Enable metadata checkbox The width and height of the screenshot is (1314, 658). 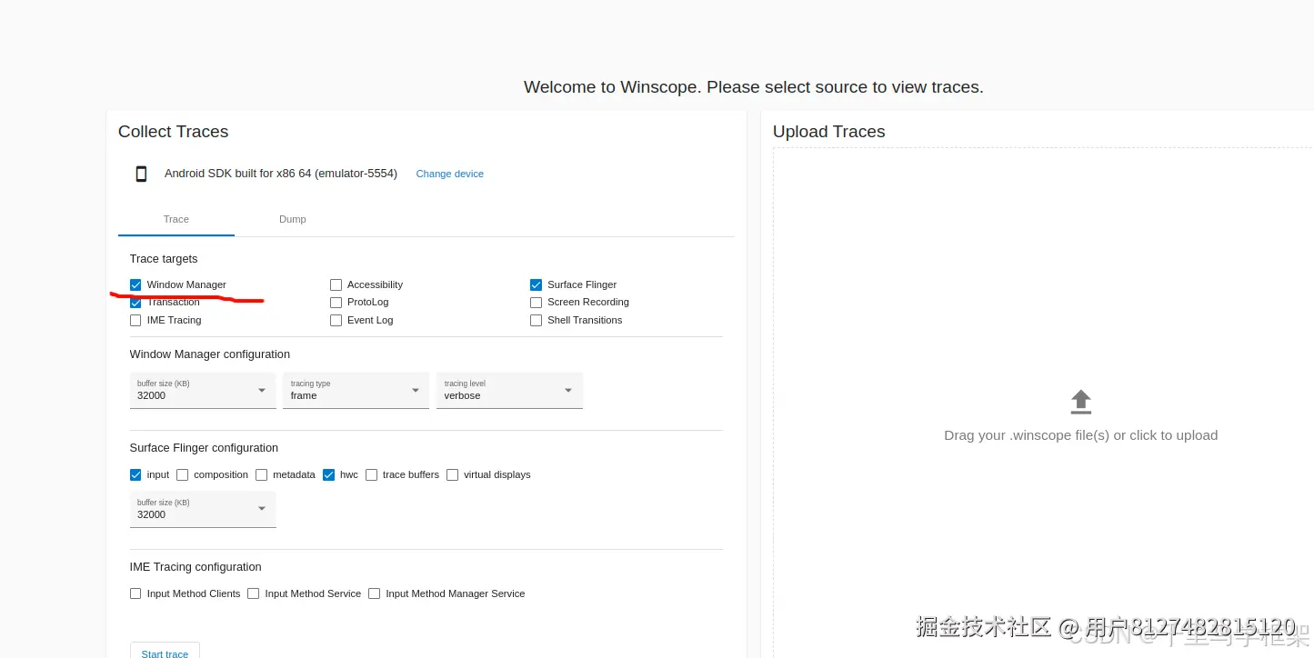tap(261, 474)
